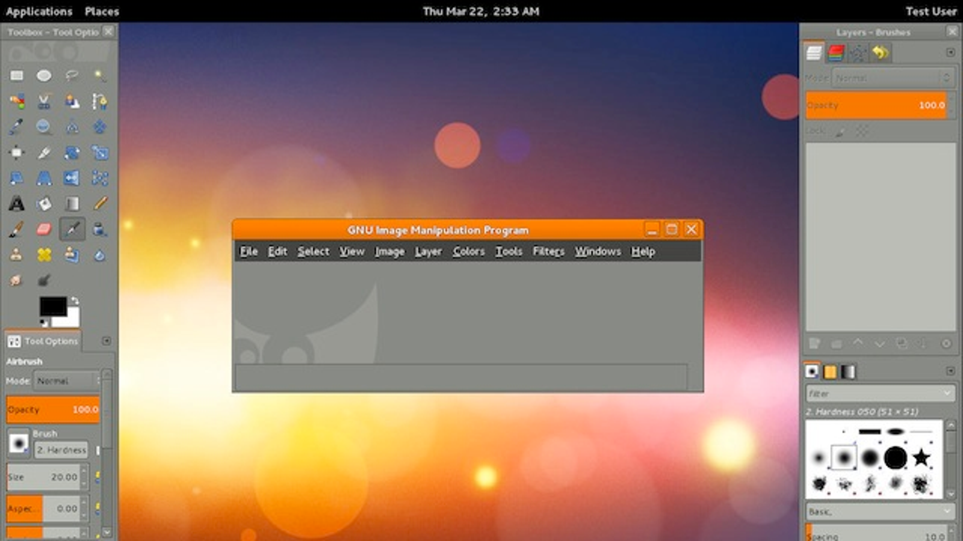Open the Filters menu

point(548,251)
